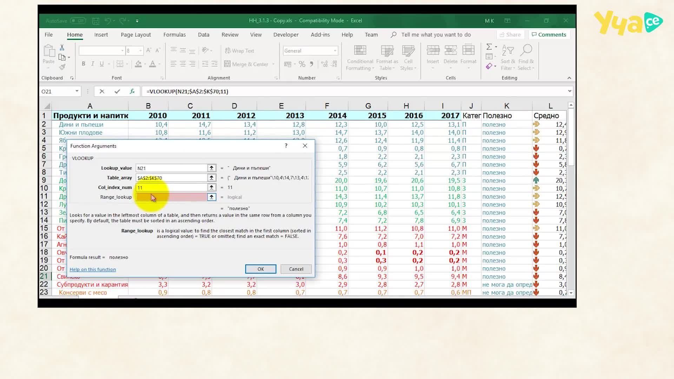Click the Wrap Text button
This screenshot has height=379, width=674.
coord(239,51)
